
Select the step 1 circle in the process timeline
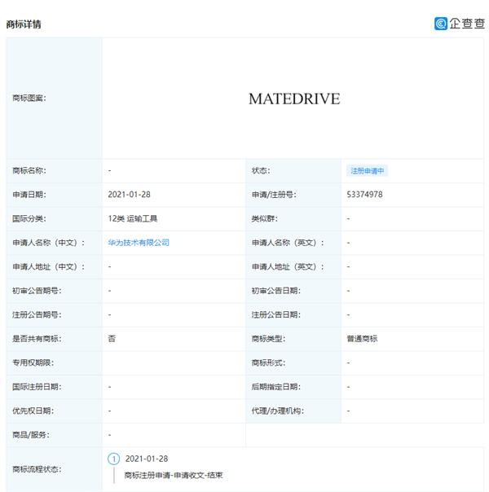click(114, 459)
